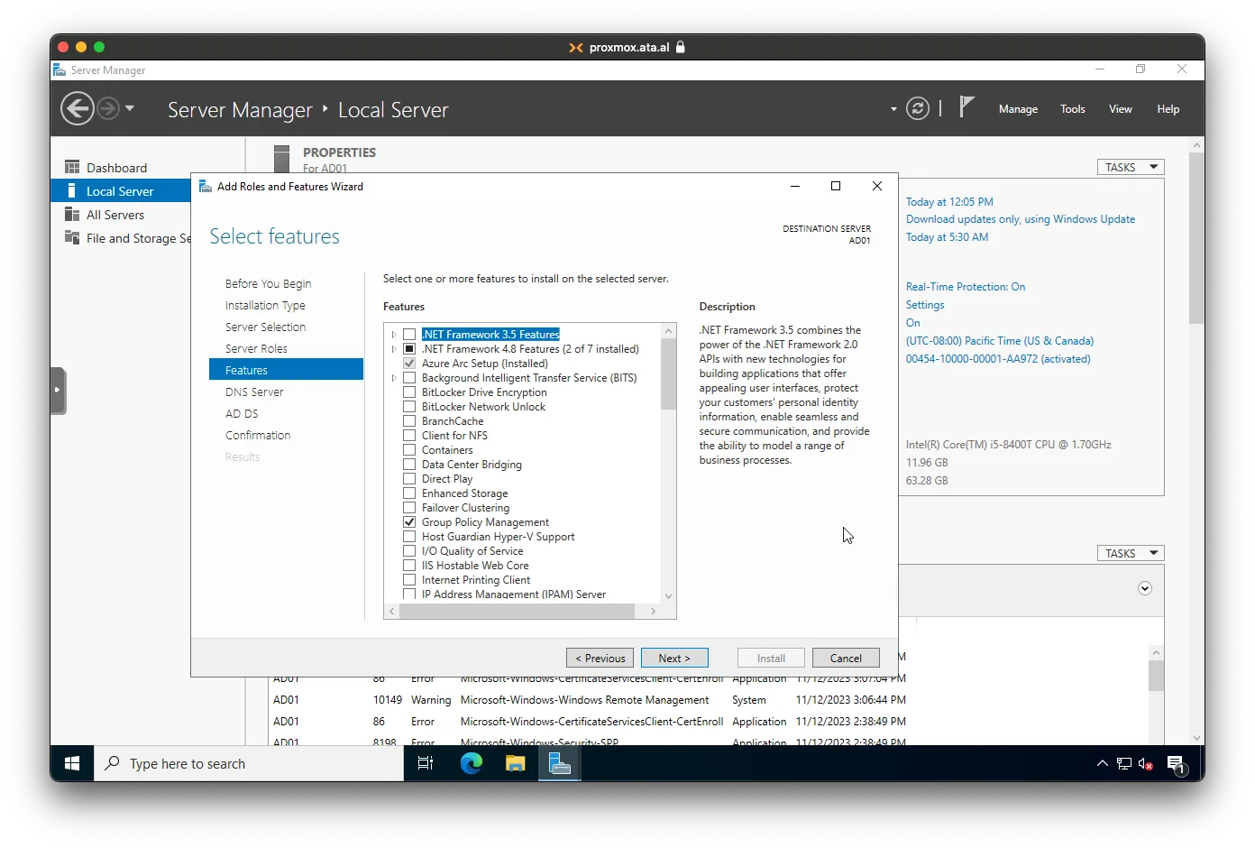
Task: Click the File and Storage Services icon
Action: (72, 237)
